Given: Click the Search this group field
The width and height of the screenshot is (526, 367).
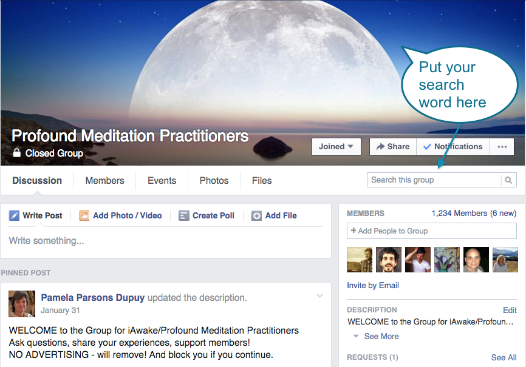Looking at the screenshot, I should pos(434,180).
